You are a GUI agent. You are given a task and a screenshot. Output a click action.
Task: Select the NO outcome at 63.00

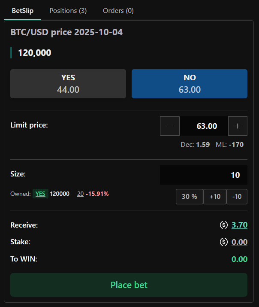(190, 84)
